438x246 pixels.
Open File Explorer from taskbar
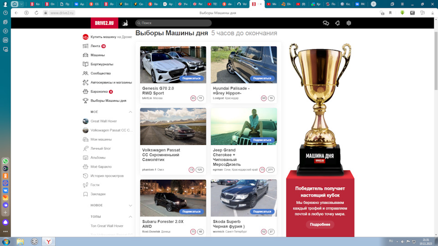click(x=20, y=241)
